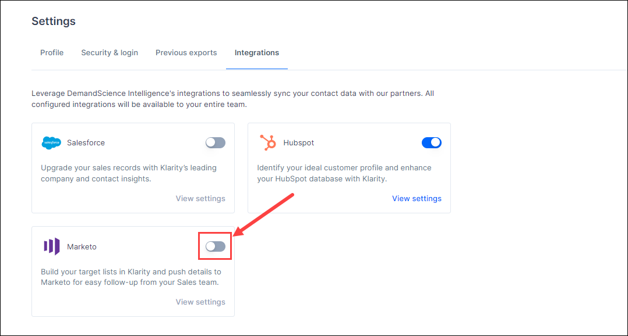This screenshot has height=336, width=628.
Task: Open the Profile tab
Action: pos(52,53)
